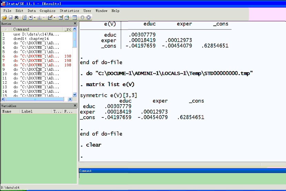Click the Review vertical scrollbar thumb
The width and height of the screenshot is (286, 191).
coord(74,39)
